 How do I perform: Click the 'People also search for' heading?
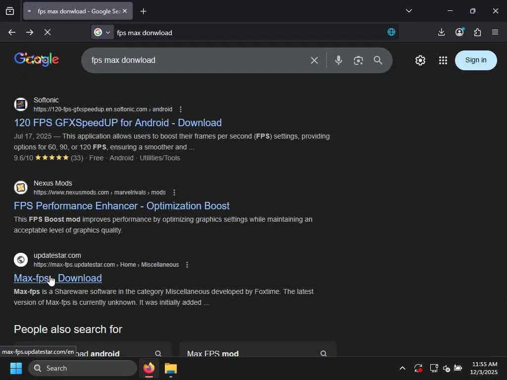68,329
